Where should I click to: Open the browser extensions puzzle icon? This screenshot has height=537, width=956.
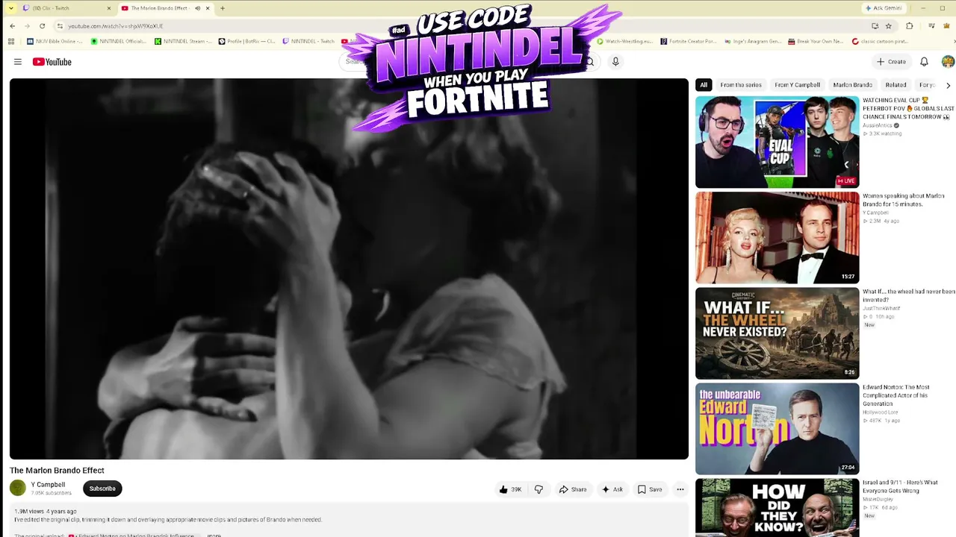pyautogui.click(x=909, y=26)
